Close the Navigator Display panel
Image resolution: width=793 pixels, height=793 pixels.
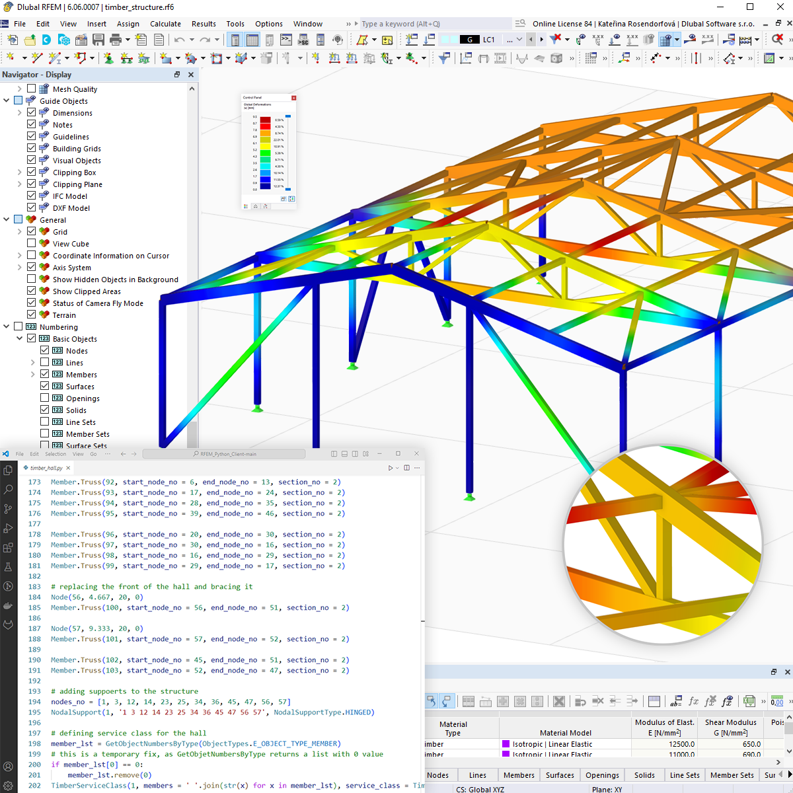tap(191, 75)
